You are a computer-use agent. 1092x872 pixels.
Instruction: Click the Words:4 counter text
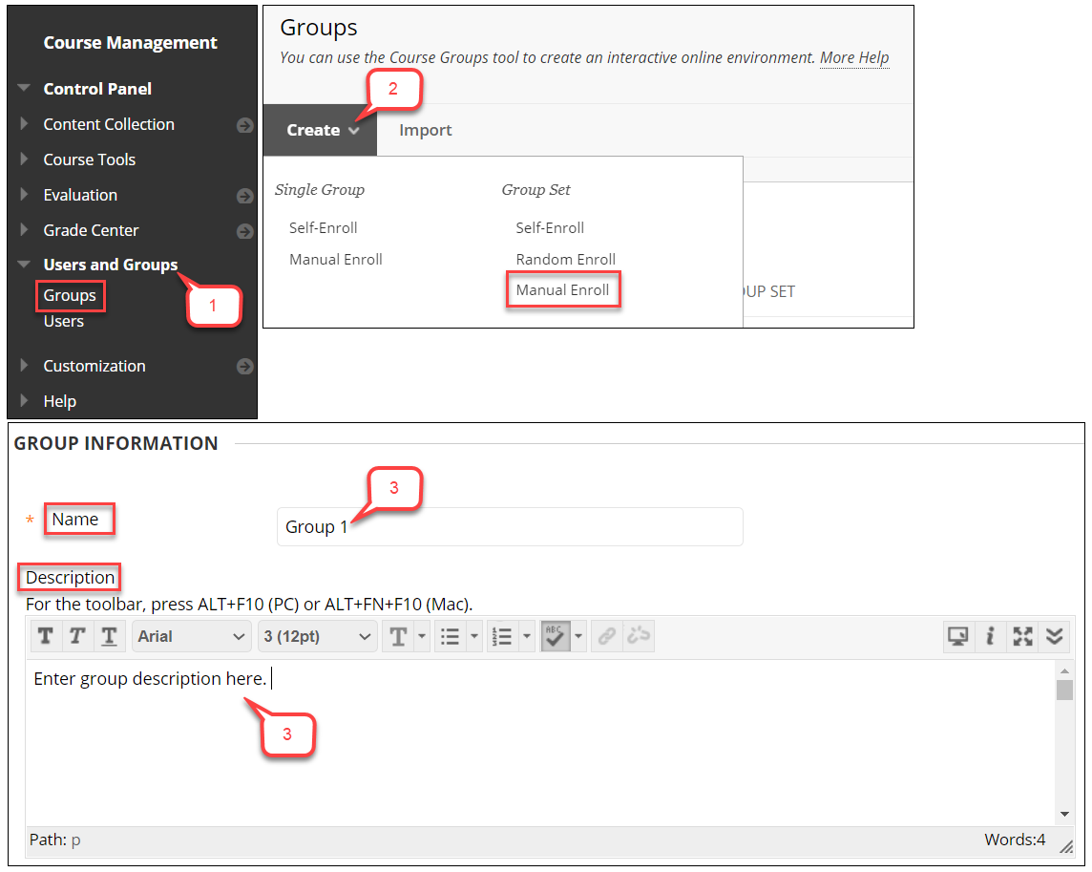pyautogui.click(x=1015, y=840)
